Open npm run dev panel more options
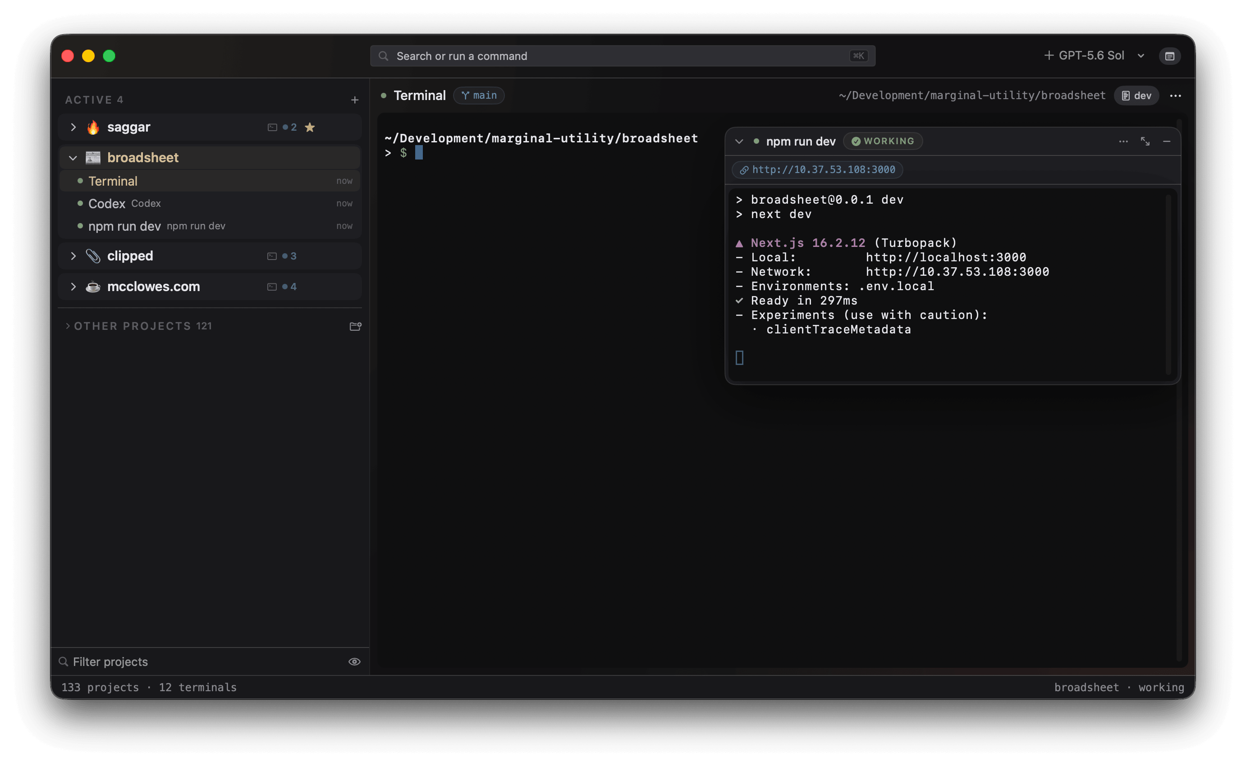The width and height of the screenshot is (1246, 766). click(1123, 141)
